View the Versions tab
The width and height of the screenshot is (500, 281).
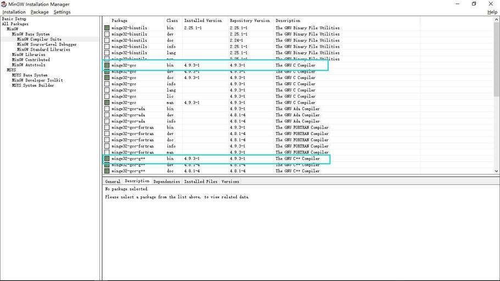tap(230, 181)
